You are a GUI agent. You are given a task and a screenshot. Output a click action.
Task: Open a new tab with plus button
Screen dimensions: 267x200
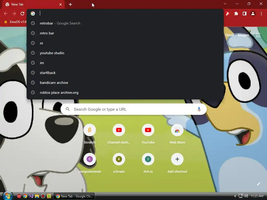pyautogui.click(x=70, y=4)
